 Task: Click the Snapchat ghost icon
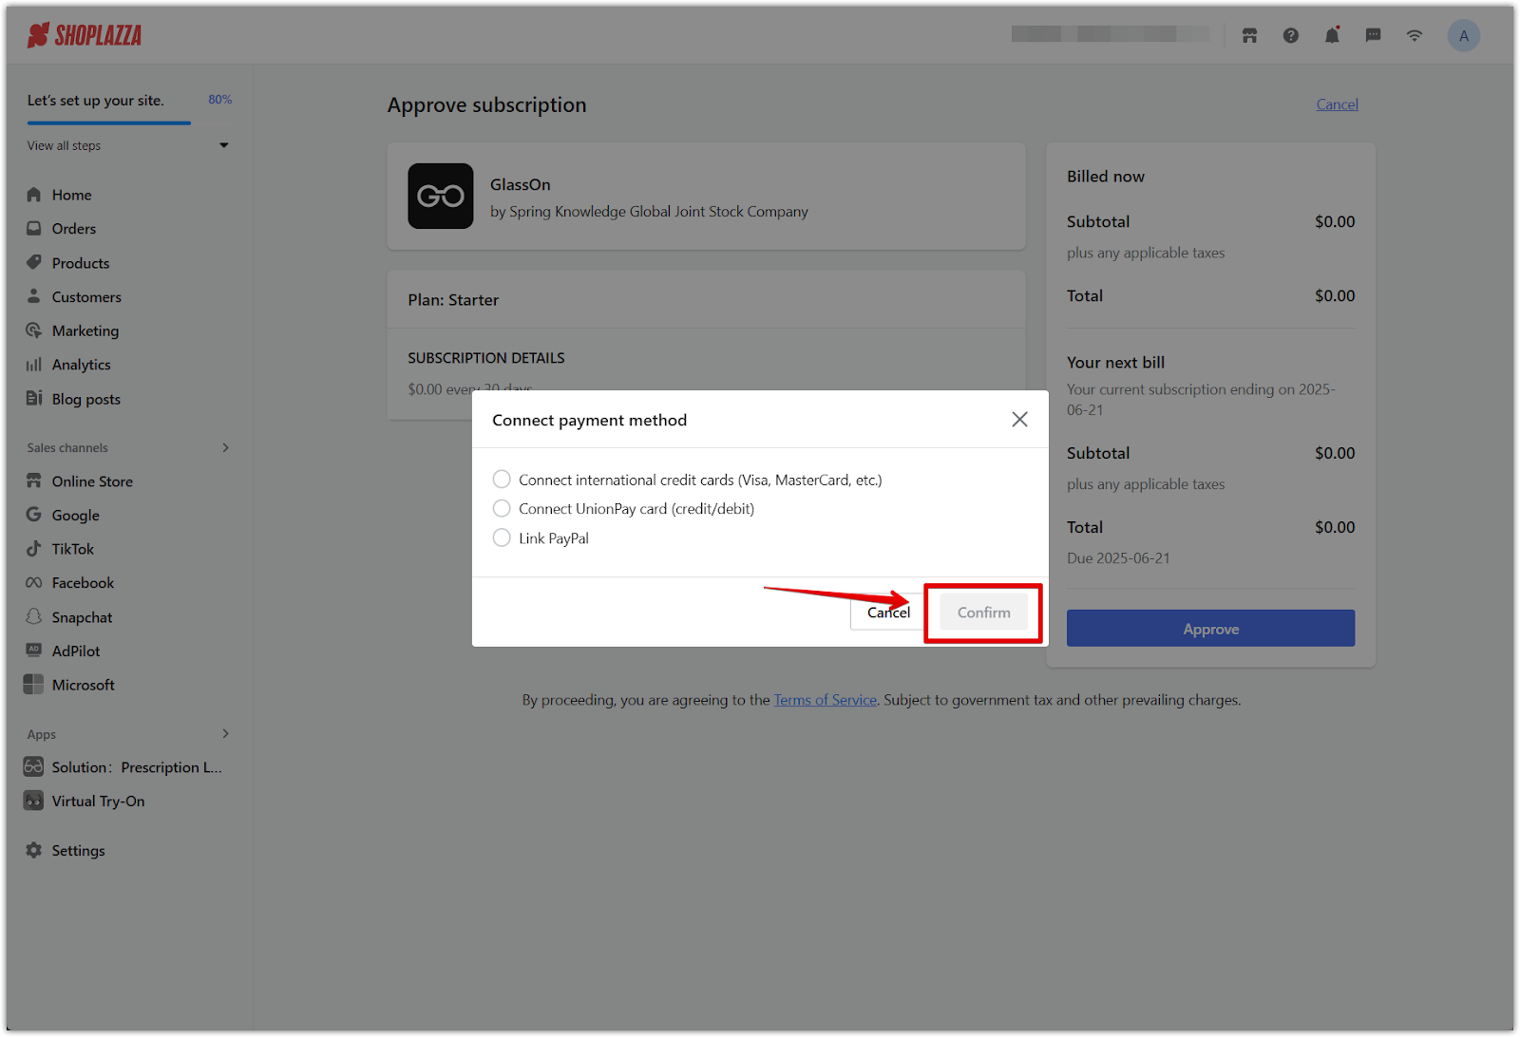(34, 617)
